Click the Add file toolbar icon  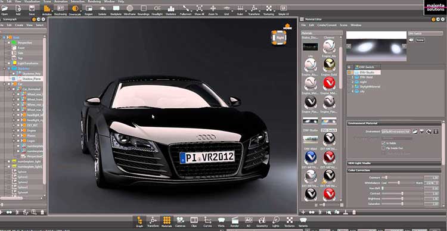coord(18,8)
